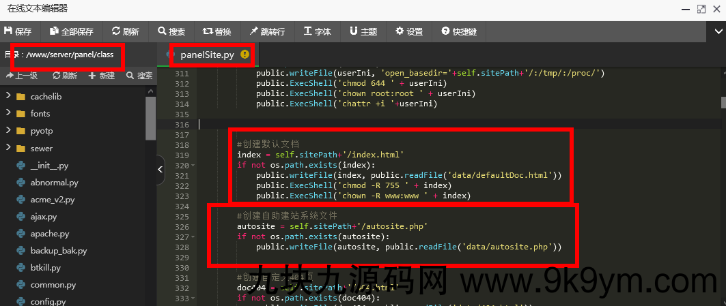Expand the pyotp folder
Image resolution: width=726 pixels, height=306 pixels.
pos(8,130)
